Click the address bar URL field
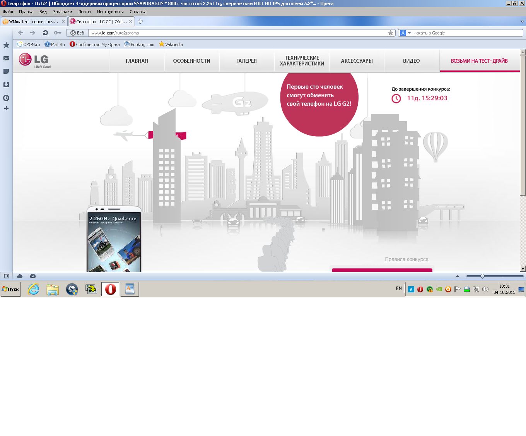 (238, 33)
